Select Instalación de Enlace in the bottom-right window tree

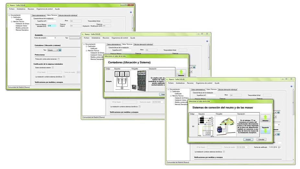pyautogui.click(x=181, y=98)
